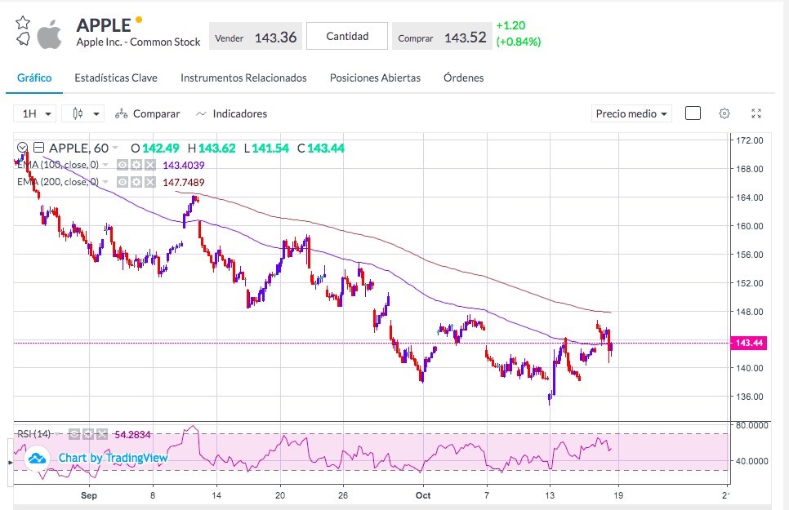This screenshot has width=789, height=510.
Task: Click the small arrow at RSI pane left edge
Action: pos(11,462)
